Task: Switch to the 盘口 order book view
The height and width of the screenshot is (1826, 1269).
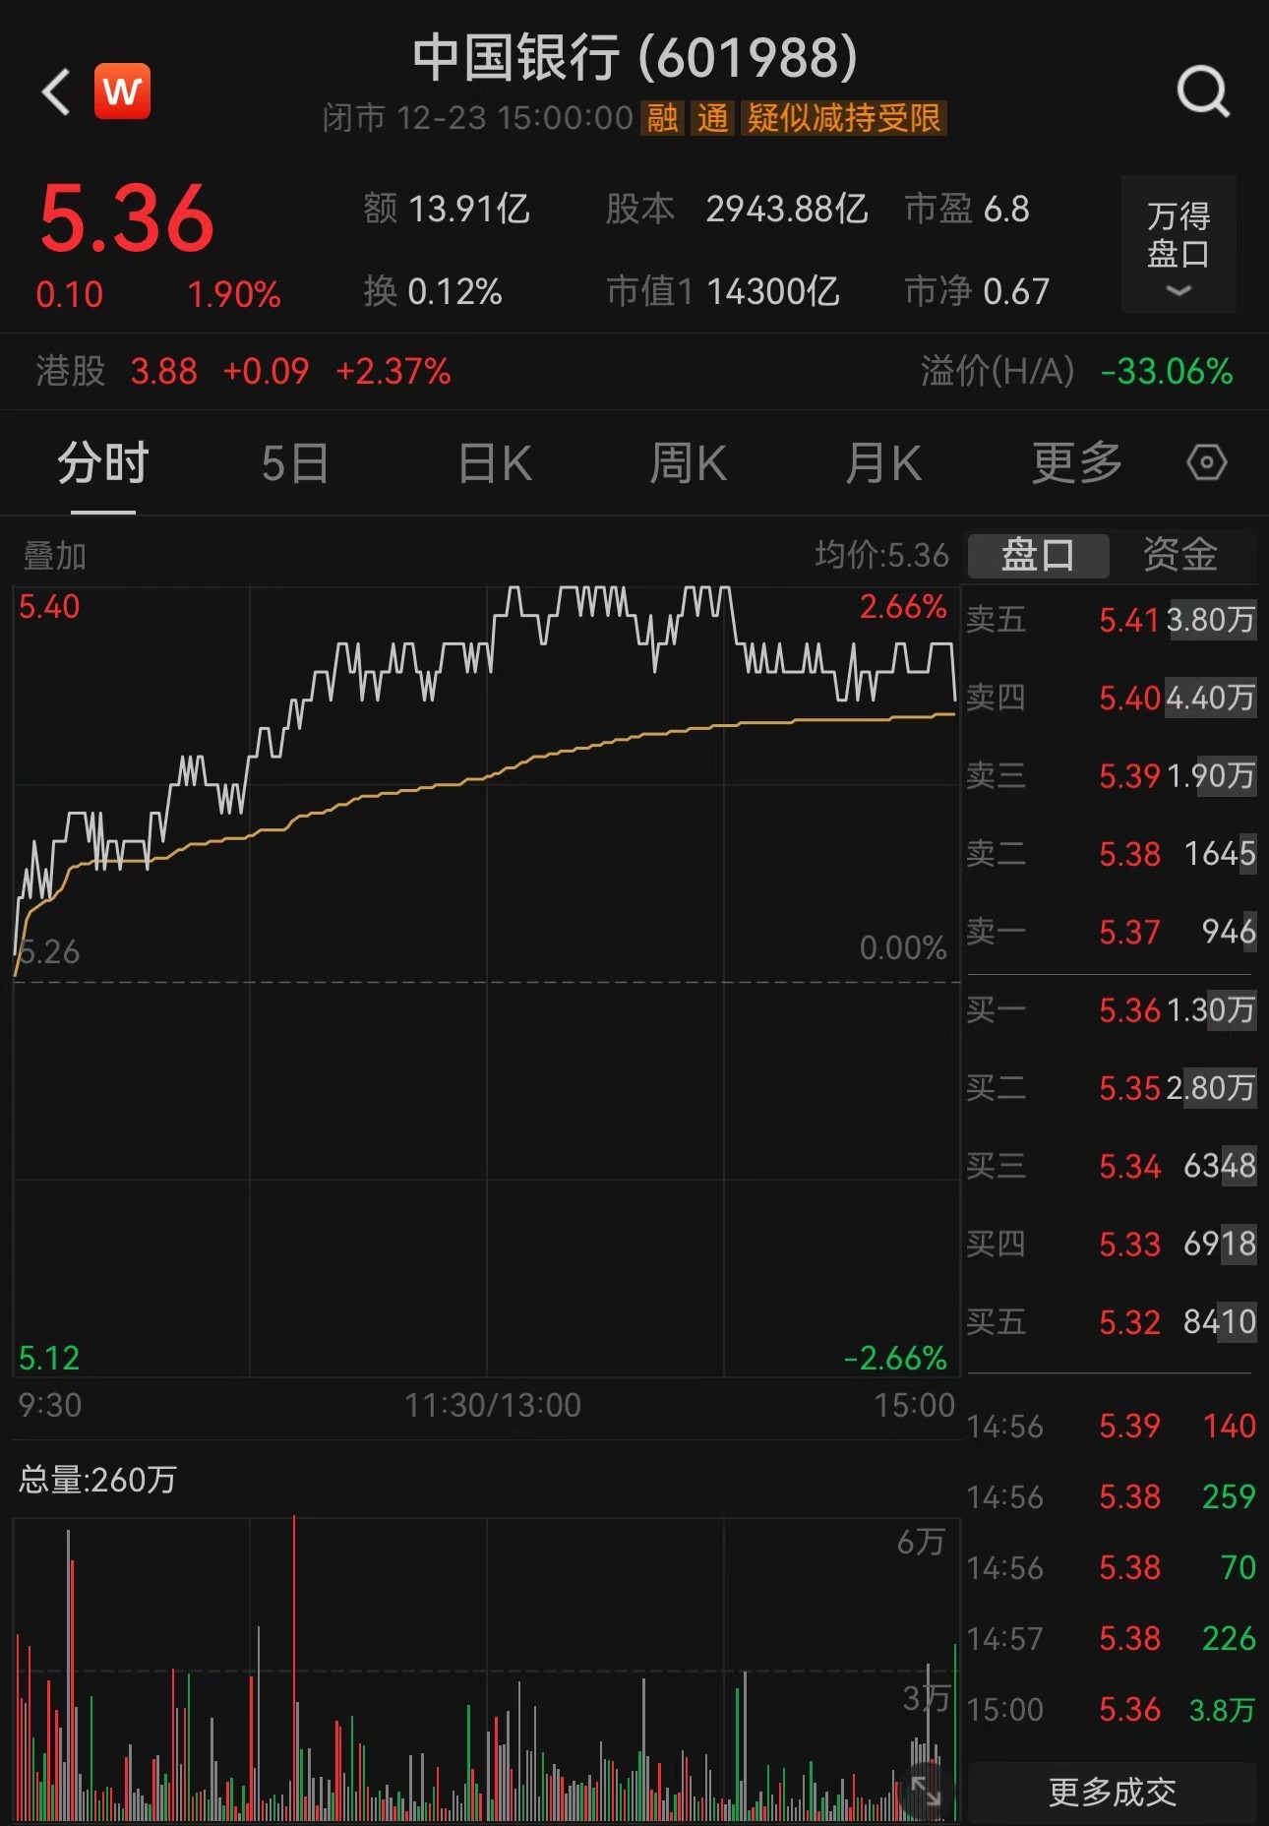Action: (1038, 555)
